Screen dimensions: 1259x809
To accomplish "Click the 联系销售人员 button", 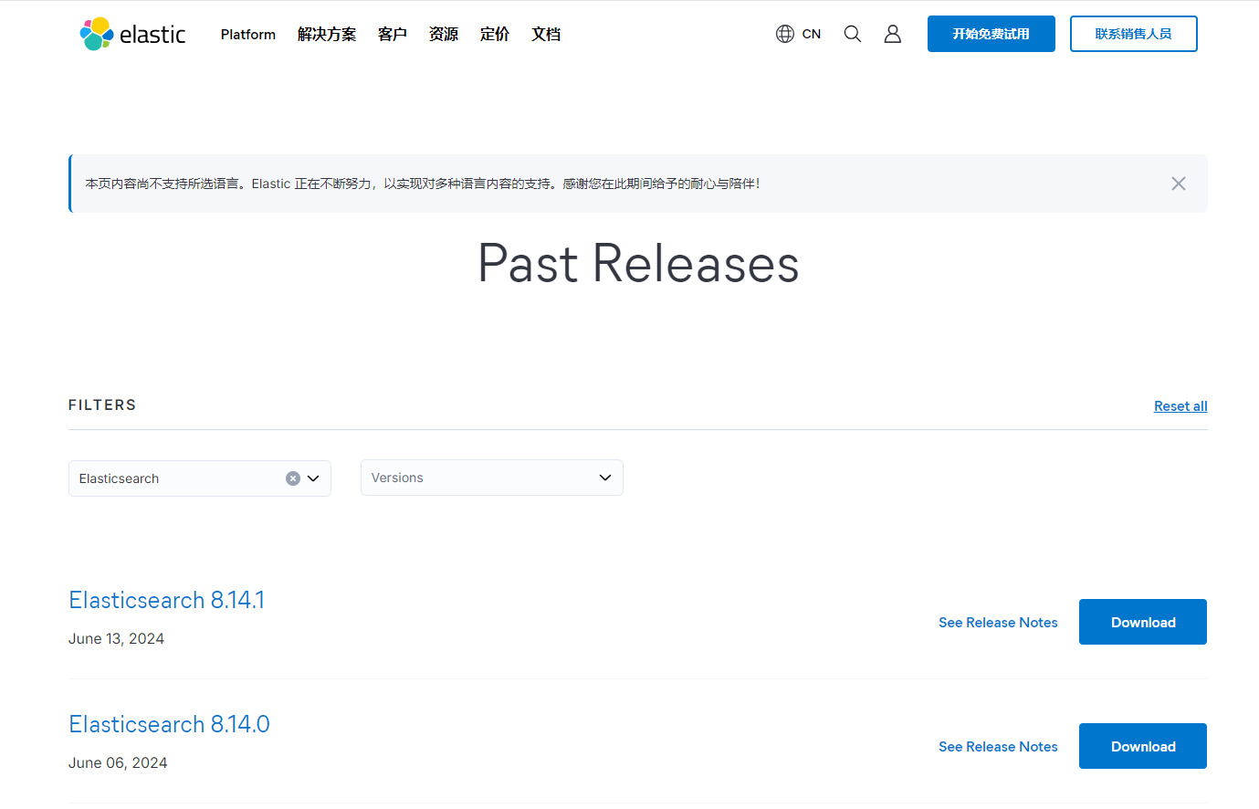I will point(1134,34).
